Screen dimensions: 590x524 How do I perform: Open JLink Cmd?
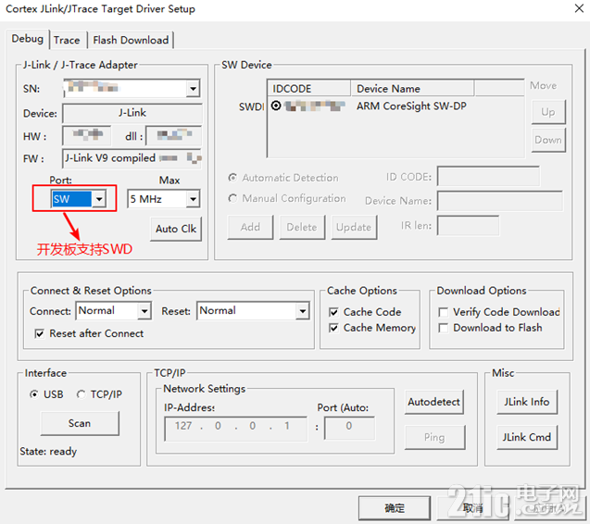[527, 437]
